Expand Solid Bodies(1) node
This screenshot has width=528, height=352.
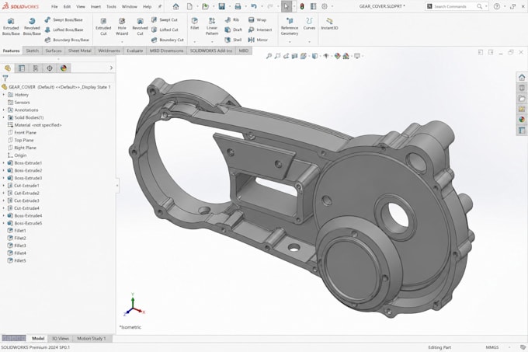4,117
